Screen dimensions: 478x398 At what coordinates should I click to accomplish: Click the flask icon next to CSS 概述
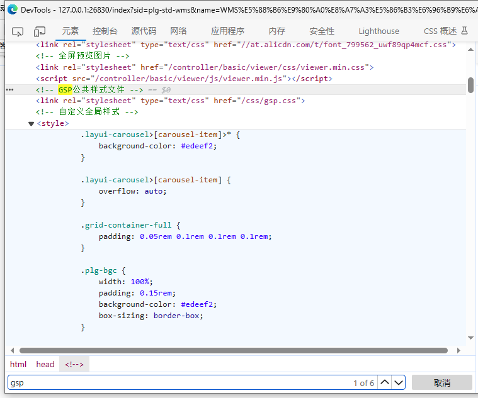click(x=464, y=30)
